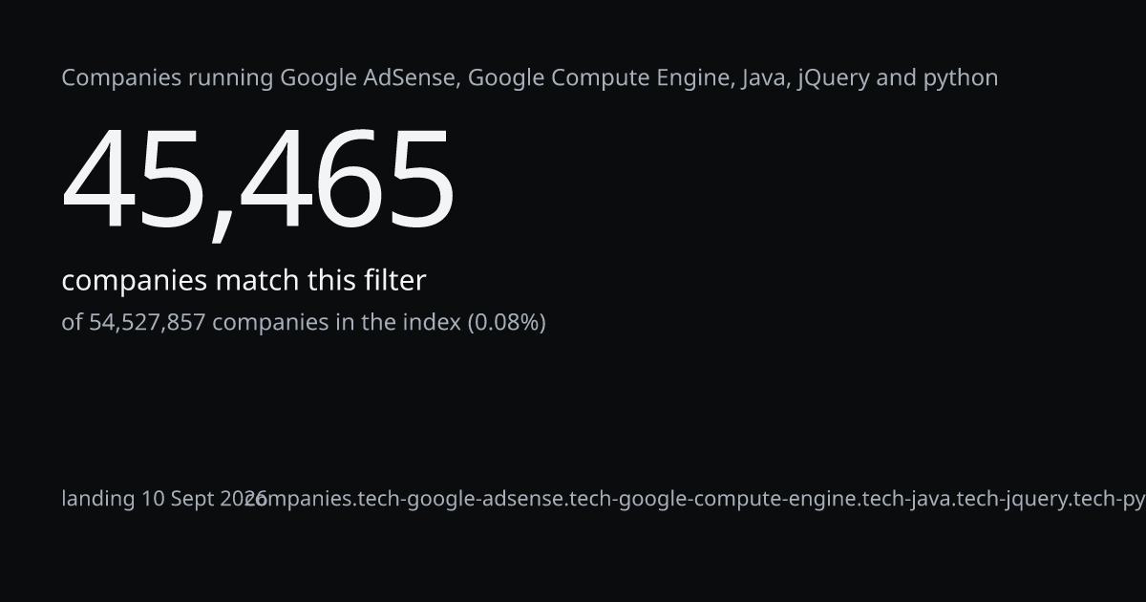Click "companies in the index" text
The image size is (1146, 602).
pyautogui.click(x=336, y=322)
